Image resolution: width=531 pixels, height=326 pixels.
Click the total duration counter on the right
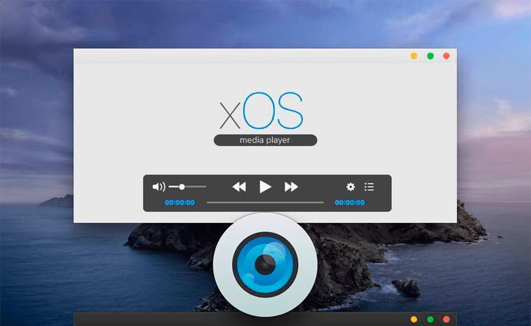click(350, 203)
